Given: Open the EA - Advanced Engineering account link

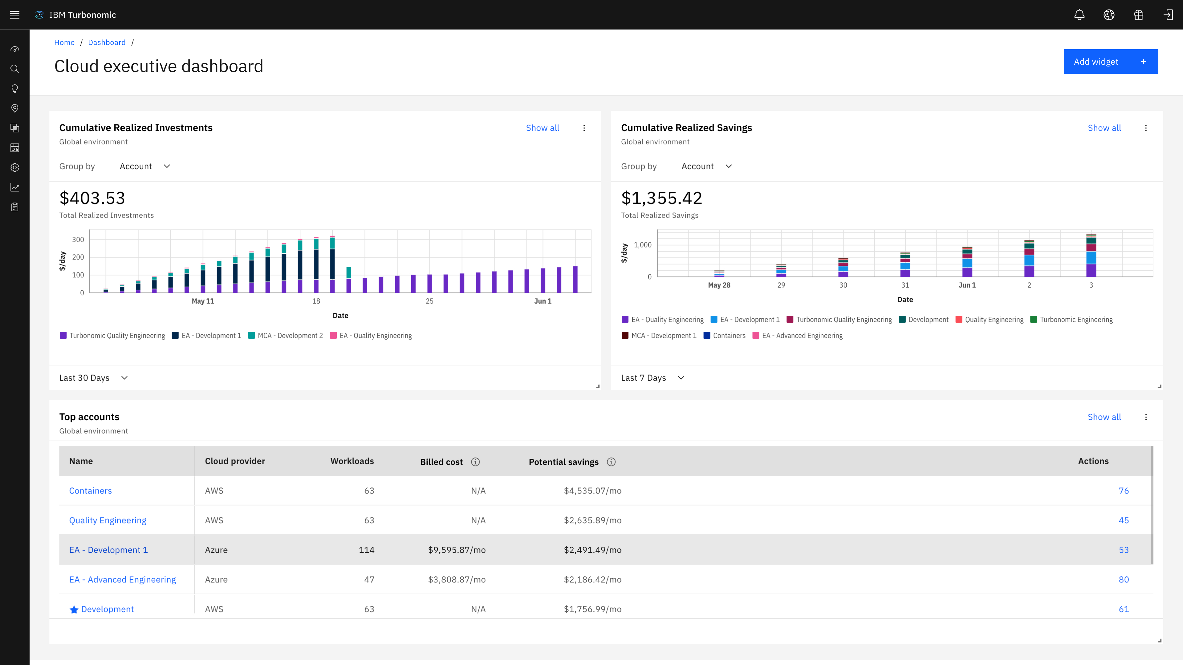Looking at the screenshot, I should point(123,580).
